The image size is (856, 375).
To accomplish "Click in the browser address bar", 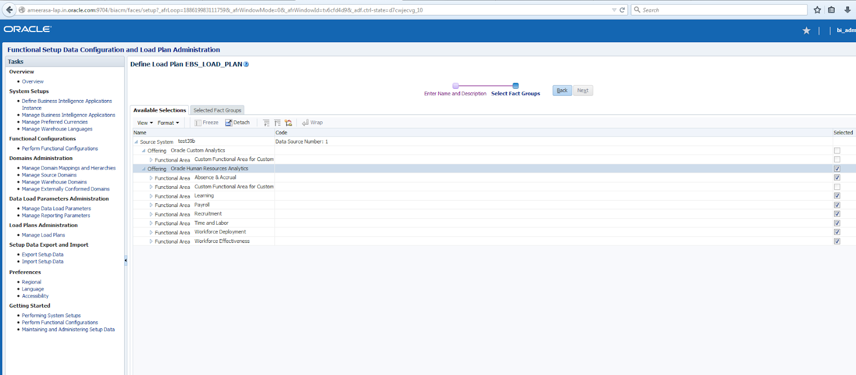I will [x=316, y=10].
